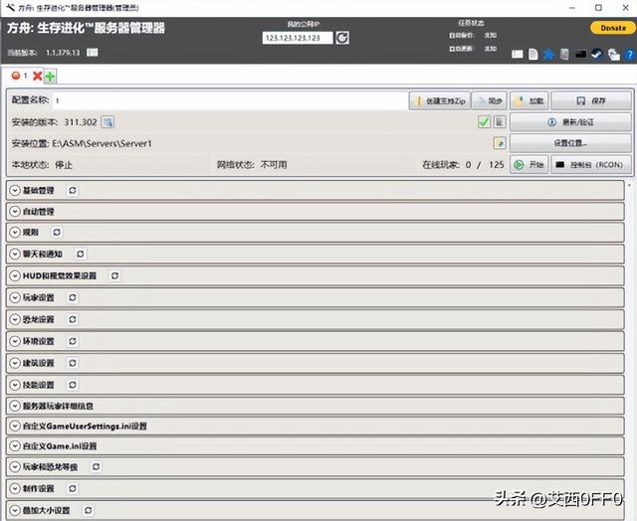
Task: Click the red X delete profile icon
Action: click(38, 76)
